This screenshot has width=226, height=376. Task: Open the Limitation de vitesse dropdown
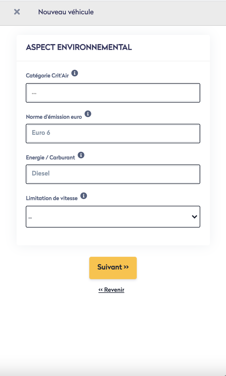109,217
